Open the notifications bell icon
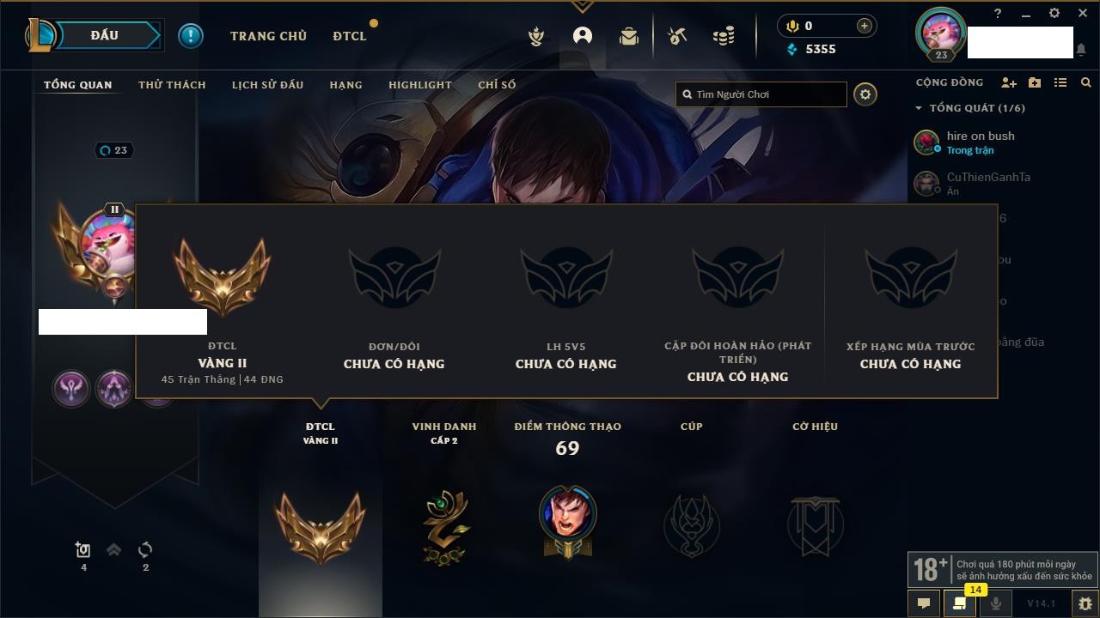Viewport: 1100px width, 618px height. (x=1080, y=50)
